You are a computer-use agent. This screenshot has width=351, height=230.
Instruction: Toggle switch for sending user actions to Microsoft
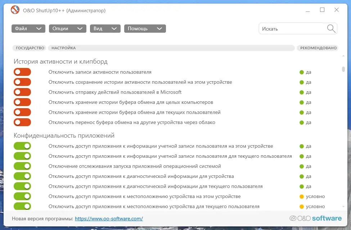tap(22, 92)
